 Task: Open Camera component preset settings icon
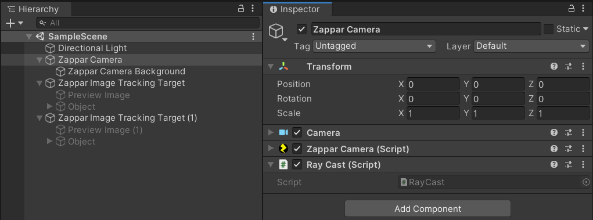(569, 133)
